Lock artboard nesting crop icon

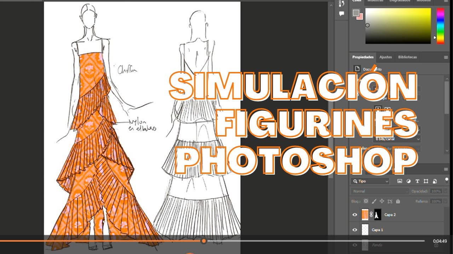(x=390, y=201)
